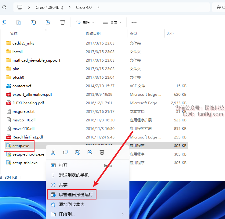Click Rename icon in context menu

point(78,152)
